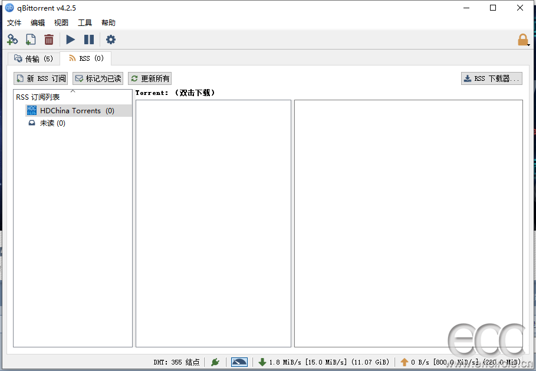Click the add torrent link icon
Image resolution: width=536 pixels, height=371 pixels.
click(12, 40)
